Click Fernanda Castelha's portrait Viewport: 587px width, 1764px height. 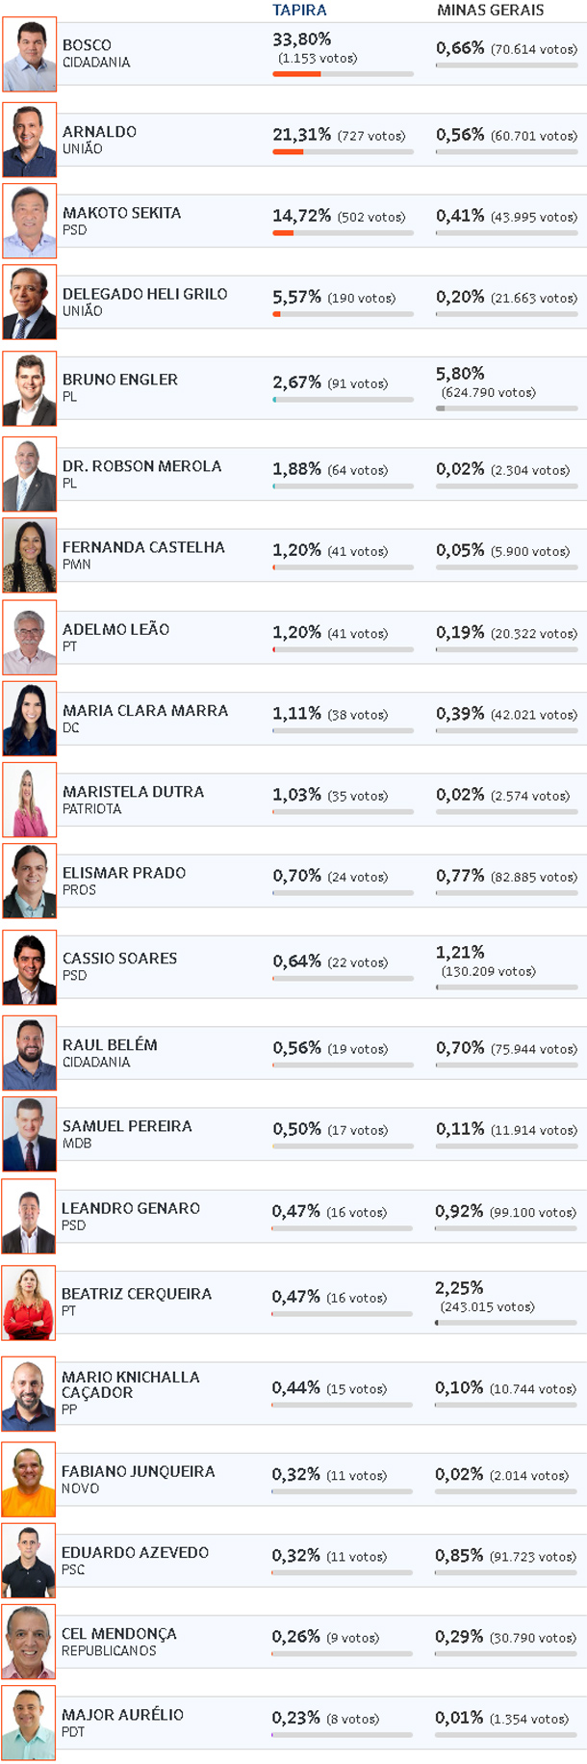tap(30, 555)
